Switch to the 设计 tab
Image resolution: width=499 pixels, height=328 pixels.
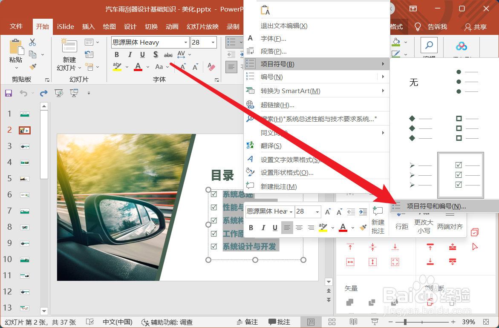[130, 27]
